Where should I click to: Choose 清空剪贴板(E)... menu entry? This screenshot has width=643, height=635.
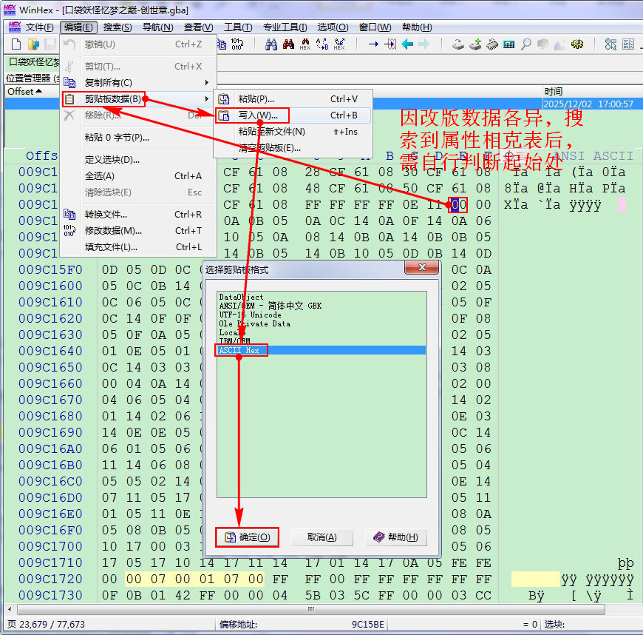pos(293,148)
